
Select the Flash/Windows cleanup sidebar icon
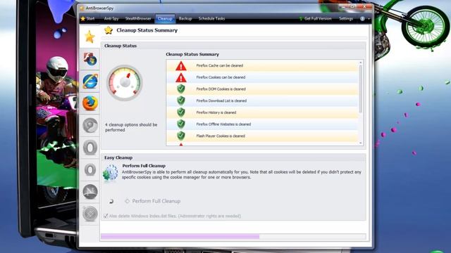coord(90,59)
